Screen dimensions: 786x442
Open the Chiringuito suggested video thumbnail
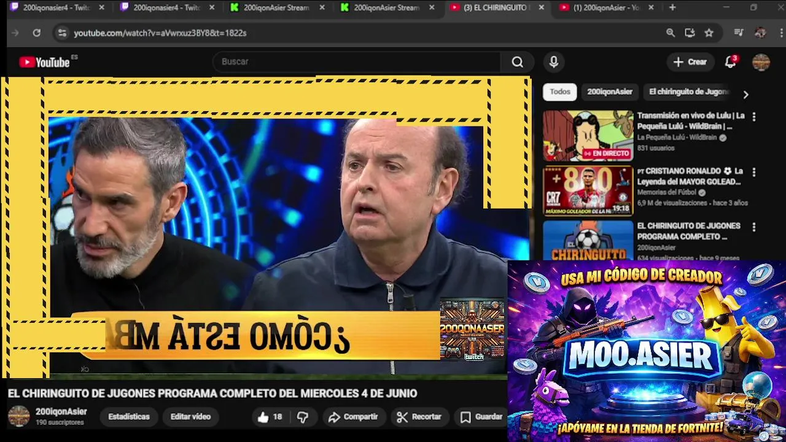click(x=588, y=241)
